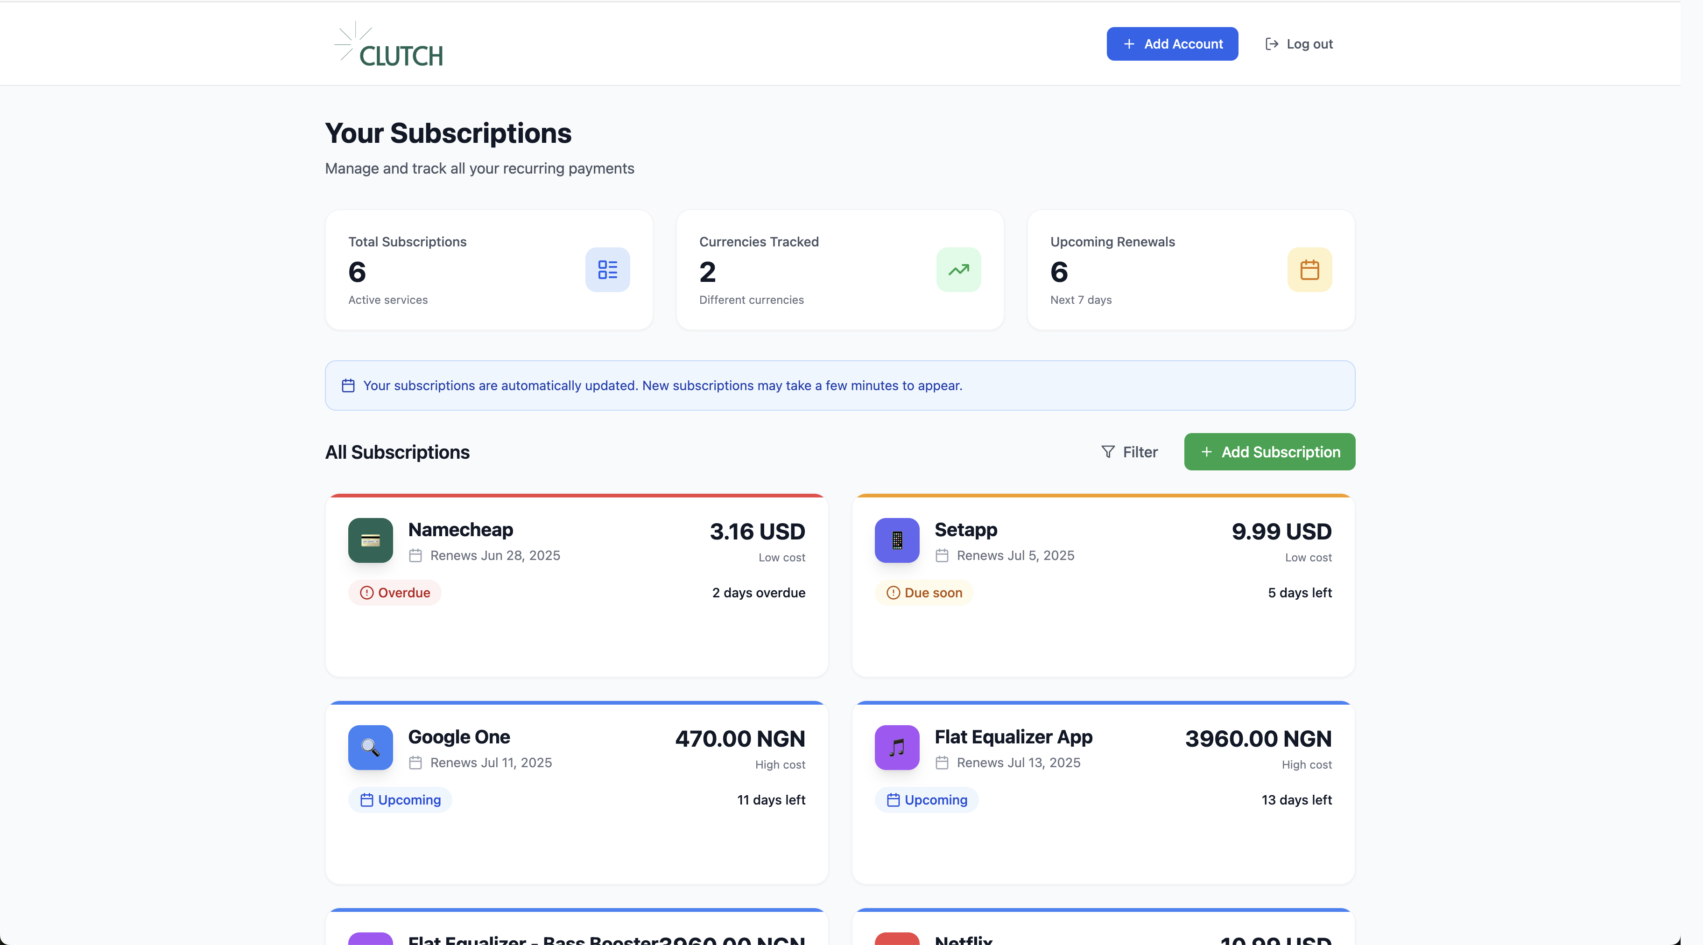Click the Overdue status badge on Namecheap

point(394,593)
